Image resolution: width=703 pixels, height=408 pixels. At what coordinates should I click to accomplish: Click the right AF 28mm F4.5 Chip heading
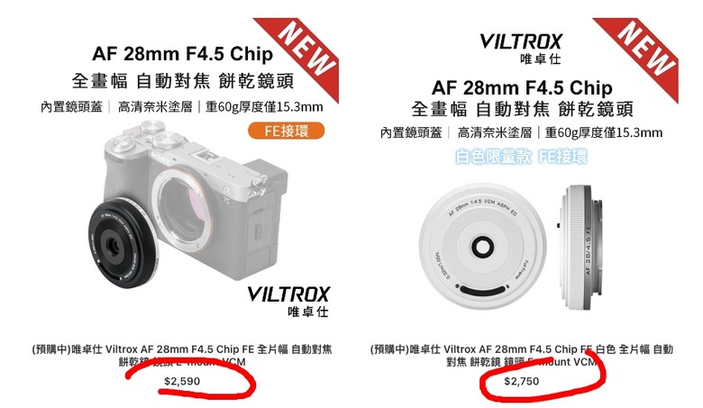522,87
